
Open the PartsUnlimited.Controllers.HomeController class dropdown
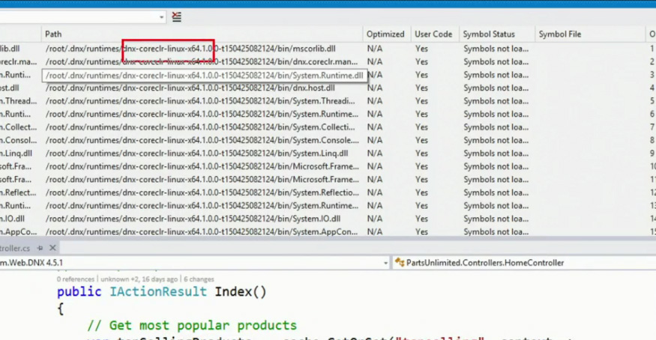click(x=651, y=263)
